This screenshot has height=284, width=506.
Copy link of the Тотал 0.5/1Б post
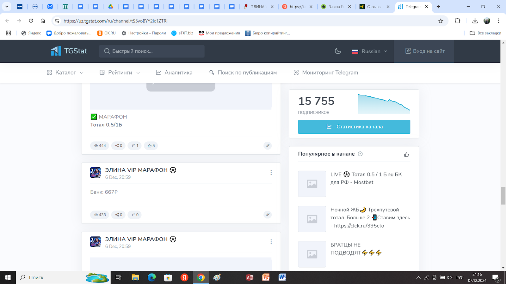point(268,145)
